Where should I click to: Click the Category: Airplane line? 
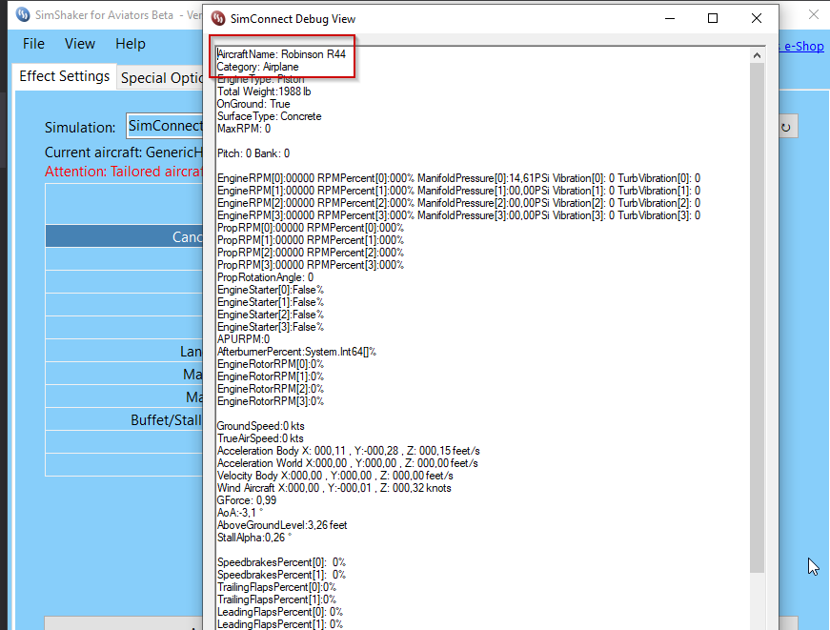click(x=258, y=67)
